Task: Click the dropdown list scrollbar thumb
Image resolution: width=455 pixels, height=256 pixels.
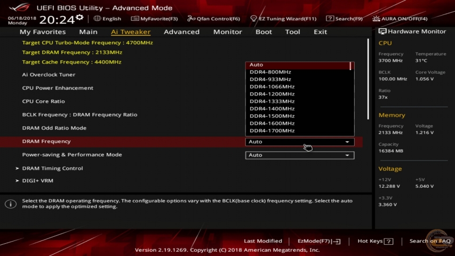Action: tap(350, 66)
